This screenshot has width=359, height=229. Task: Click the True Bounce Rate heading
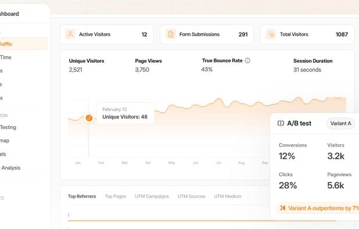click(x=222, y=60)
